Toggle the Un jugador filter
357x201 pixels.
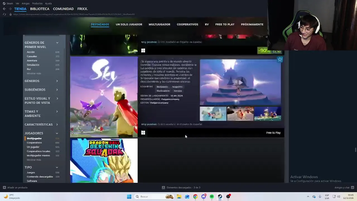point(43,147)
